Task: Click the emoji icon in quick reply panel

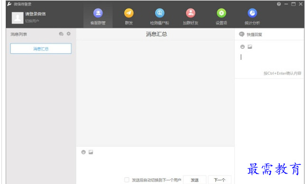Action: click(x=242, y=46)
